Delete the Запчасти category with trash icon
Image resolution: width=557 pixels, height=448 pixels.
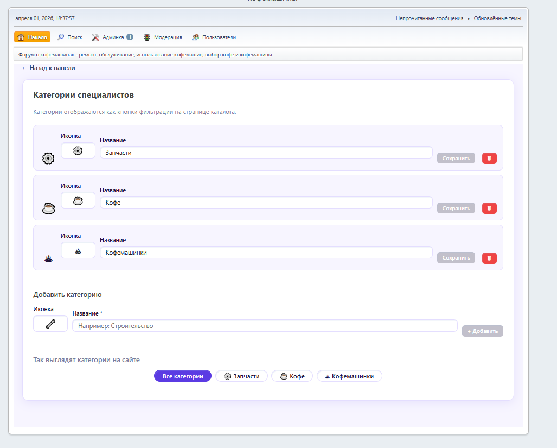tap(489, 158)
